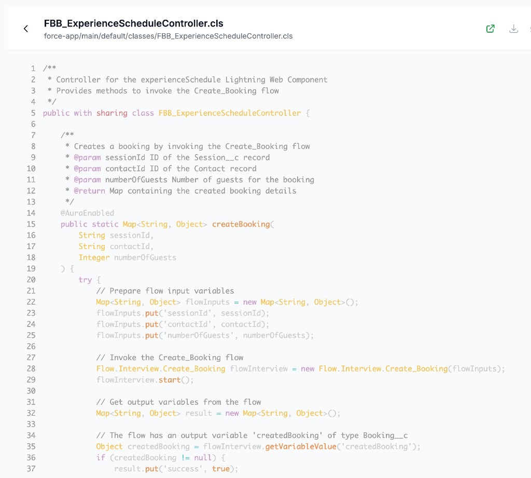531x478 pixels.
Task: Click flowInputs.put('numberOfGuests', numberOfGuests) line
Action: [205, 335]
